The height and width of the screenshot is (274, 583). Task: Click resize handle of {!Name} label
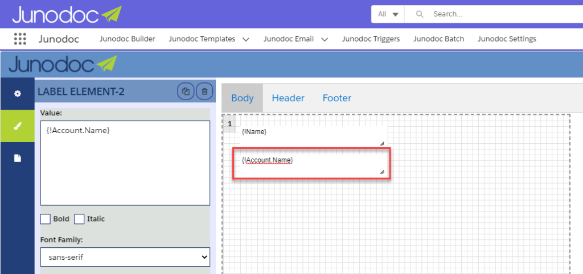382,143
